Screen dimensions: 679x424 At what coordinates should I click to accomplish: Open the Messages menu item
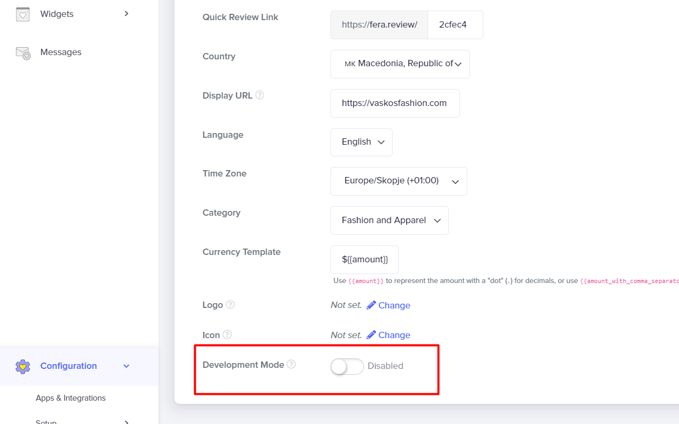[60, 52]
